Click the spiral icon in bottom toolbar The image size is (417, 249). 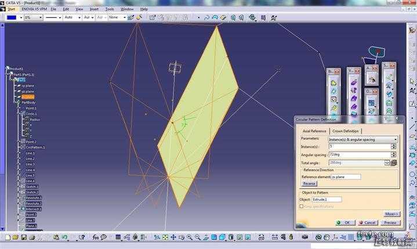(x=318, y=237)
